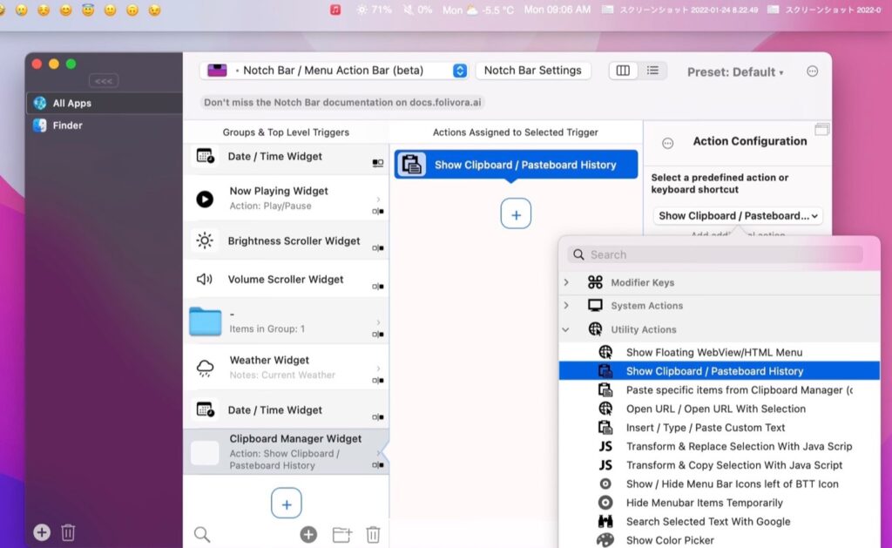The image size is (892, 548).
Task: Choose Show Color Picker from the action list
Action: [x=670, y=539]
